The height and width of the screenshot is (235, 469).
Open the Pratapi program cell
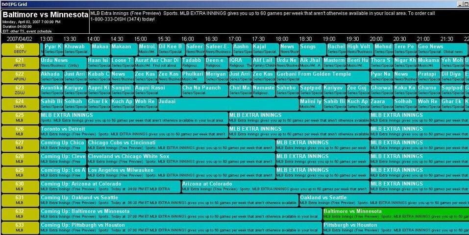[429, 77]
